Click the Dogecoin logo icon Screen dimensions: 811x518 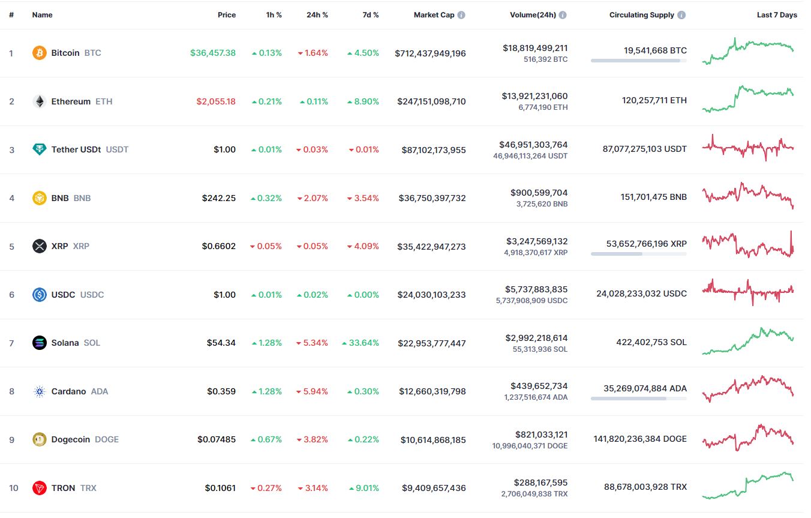(39, 439)
